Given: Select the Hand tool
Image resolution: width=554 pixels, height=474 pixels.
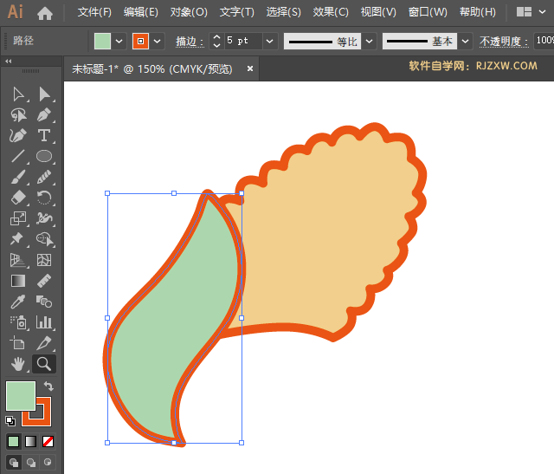Looking at the screenshot, I should point(17,364).
